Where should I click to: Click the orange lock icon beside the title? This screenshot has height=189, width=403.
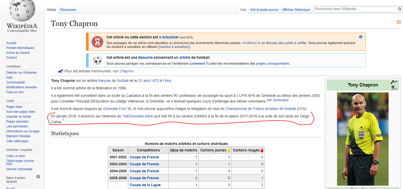click(x=399, y=22)
